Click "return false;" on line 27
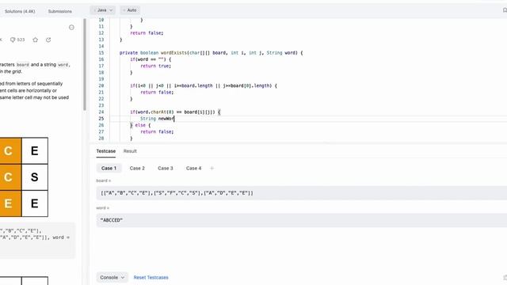 click(x=157, y=132)
